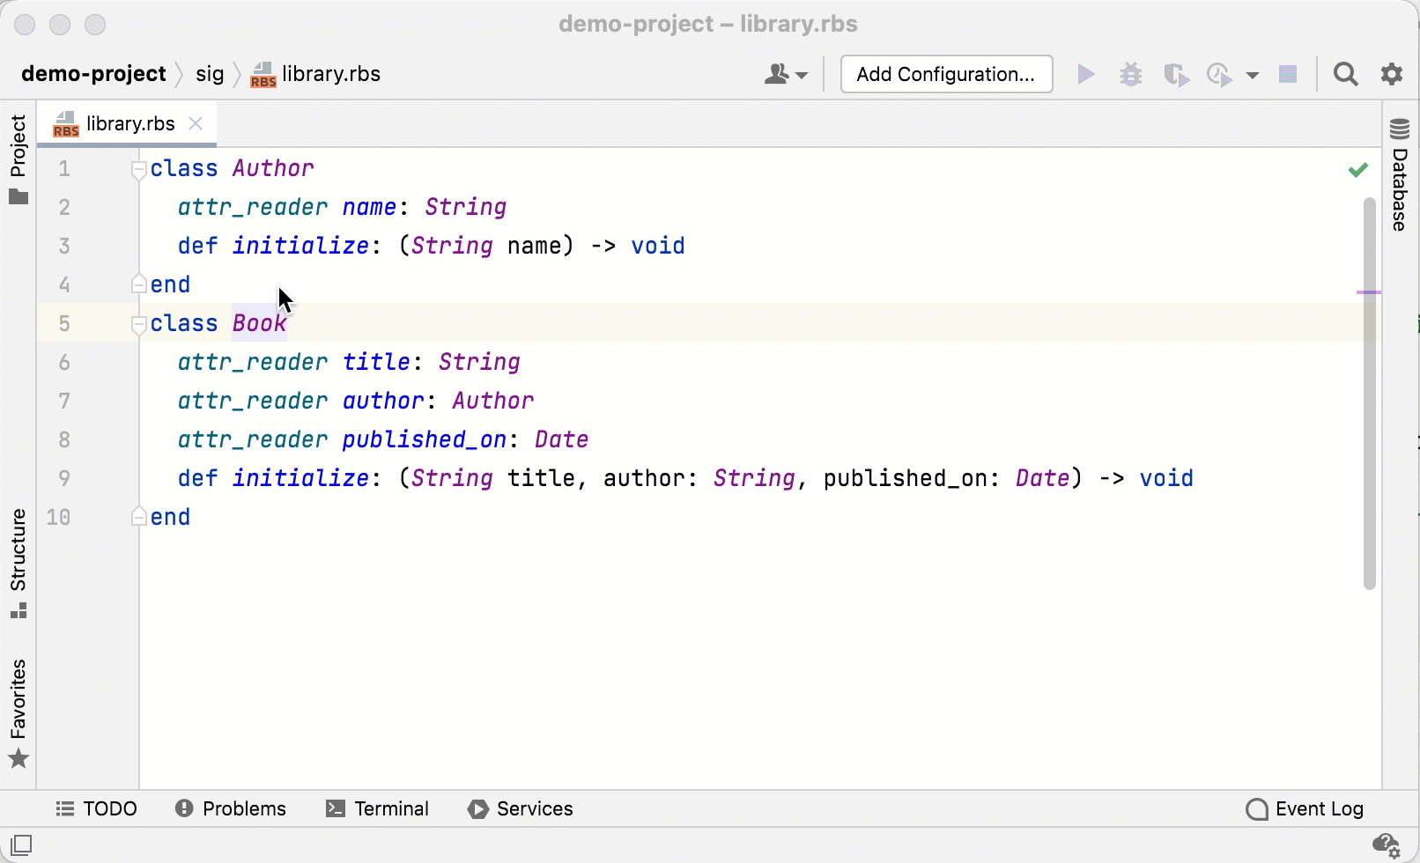This screenshot has width=1420, height=863.
Task: Collapse the Author class fold region
Action: point(137,169)
